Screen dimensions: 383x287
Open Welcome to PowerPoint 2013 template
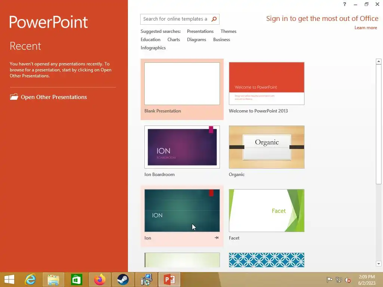(266, 84)
